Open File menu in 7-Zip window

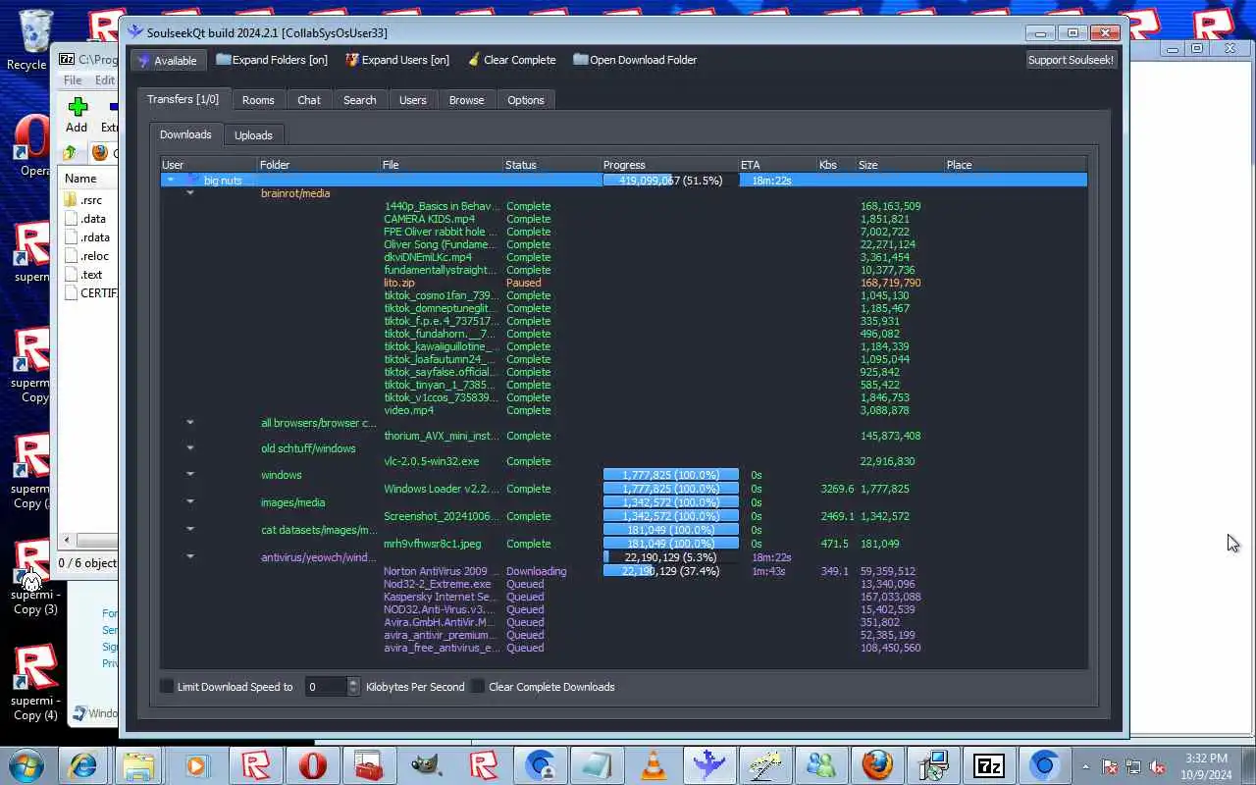(x=73, y=80)
